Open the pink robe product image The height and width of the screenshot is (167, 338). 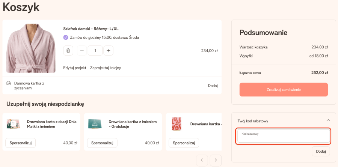(x=26, y=48)
